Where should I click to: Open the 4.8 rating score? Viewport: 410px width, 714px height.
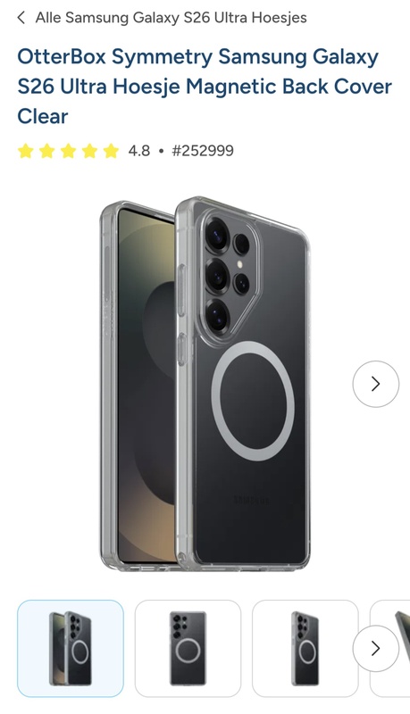tap(139, 151)
